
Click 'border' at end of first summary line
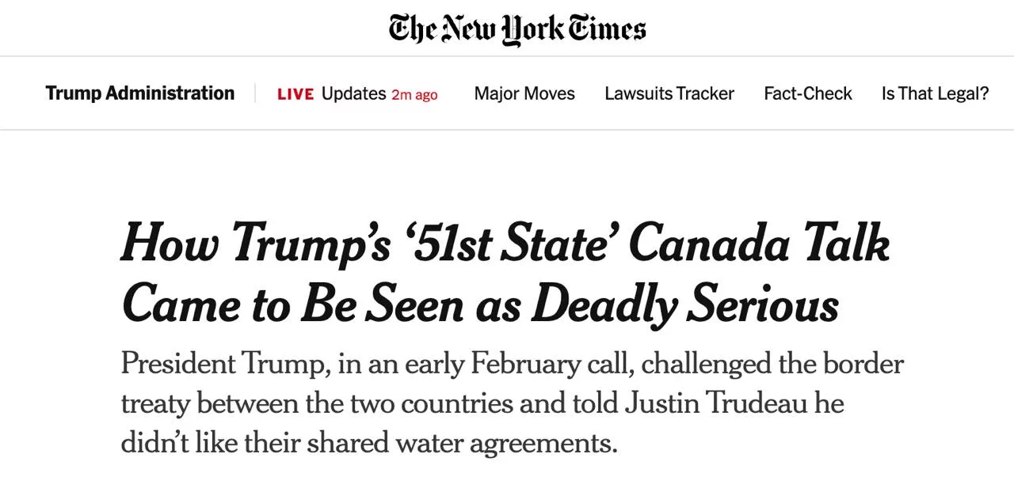click(863, 364)
